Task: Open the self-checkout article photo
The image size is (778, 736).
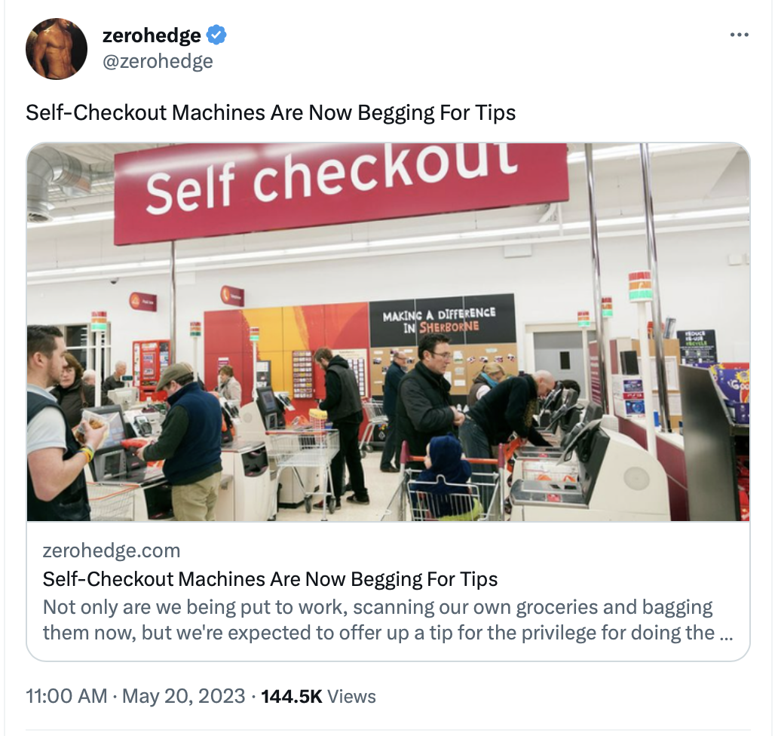Action: [388, 332]
